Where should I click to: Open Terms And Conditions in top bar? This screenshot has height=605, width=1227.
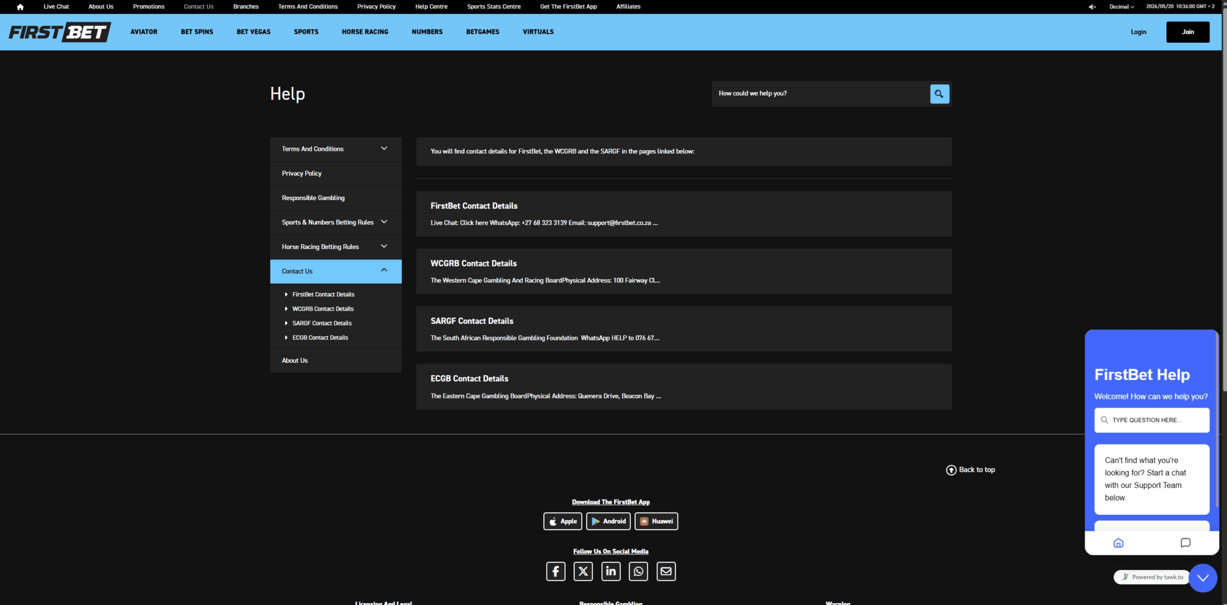click(308, 7)
